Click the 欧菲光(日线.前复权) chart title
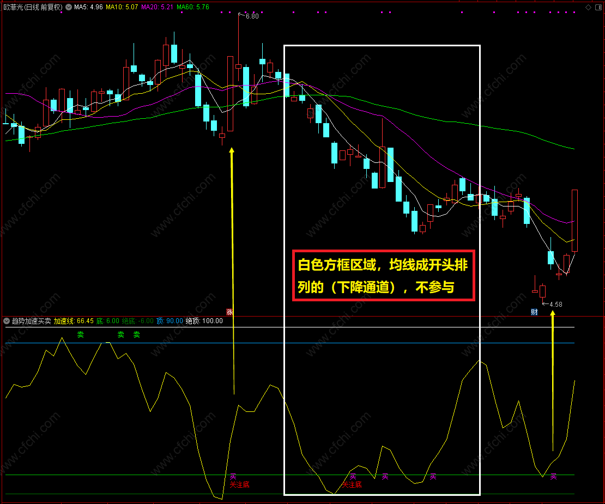 [x=33, y=7]
